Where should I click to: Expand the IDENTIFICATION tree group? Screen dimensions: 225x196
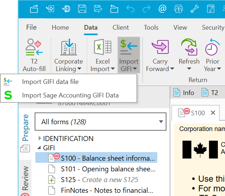tap(39, 139)
